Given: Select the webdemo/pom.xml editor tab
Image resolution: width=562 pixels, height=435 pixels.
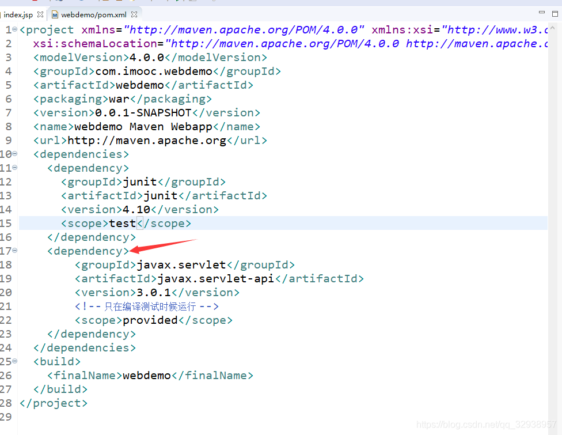Looking at the screenshot, I should coord(93,15).
